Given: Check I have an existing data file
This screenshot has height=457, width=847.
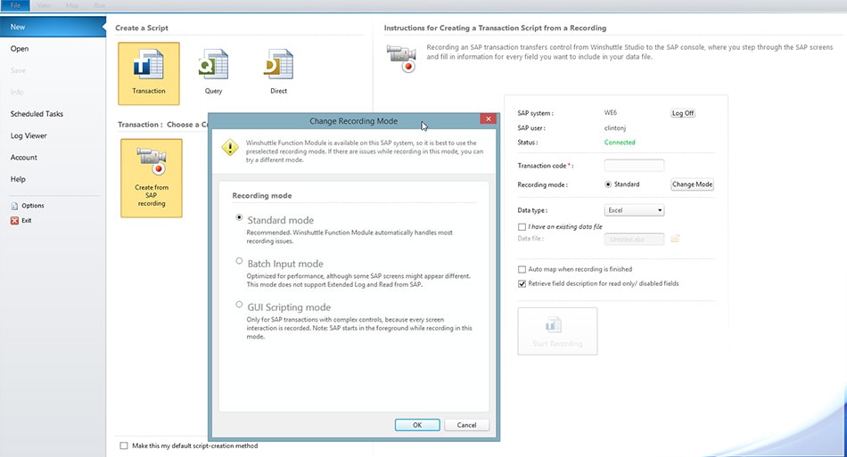Looking at the screenshot, I should click(x=522, y=227).
